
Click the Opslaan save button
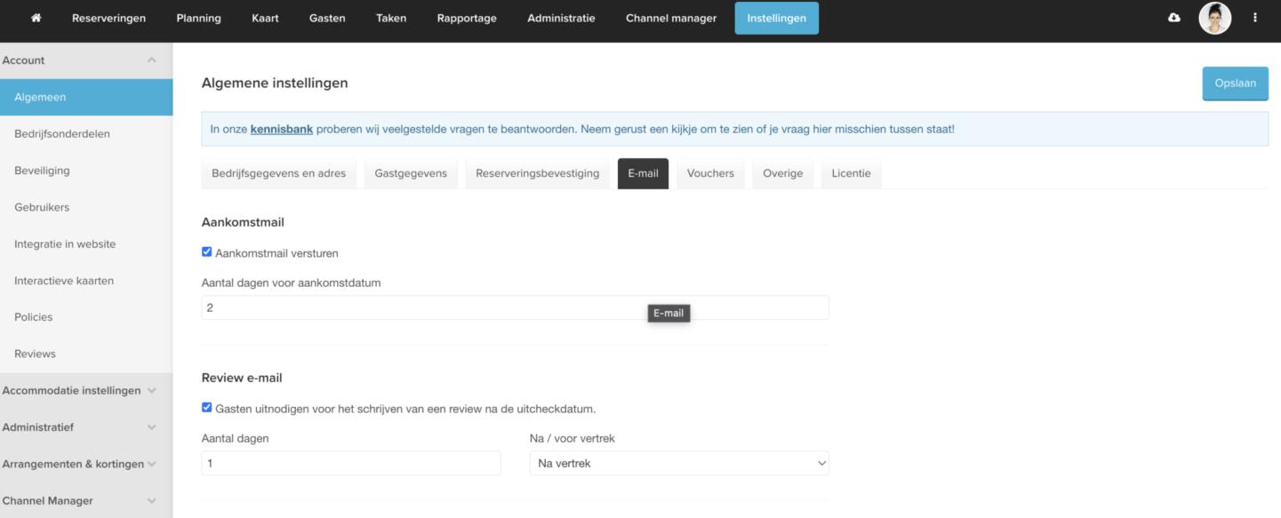(x=1235, y=84)
